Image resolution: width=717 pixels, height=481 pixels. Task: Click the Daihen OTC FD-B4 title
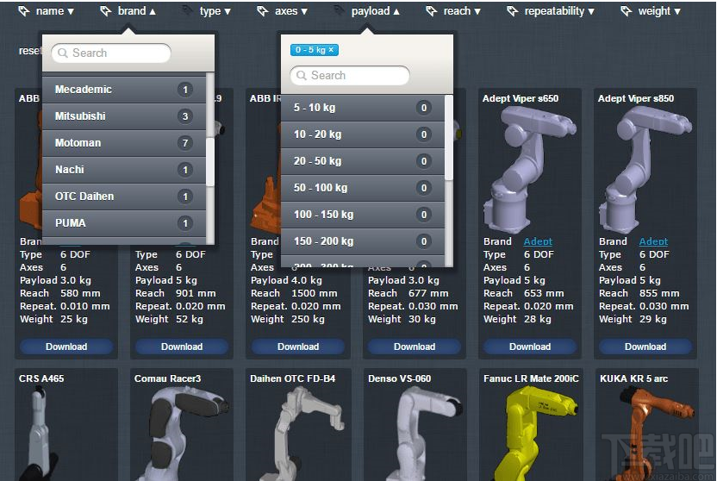point(293,378)
